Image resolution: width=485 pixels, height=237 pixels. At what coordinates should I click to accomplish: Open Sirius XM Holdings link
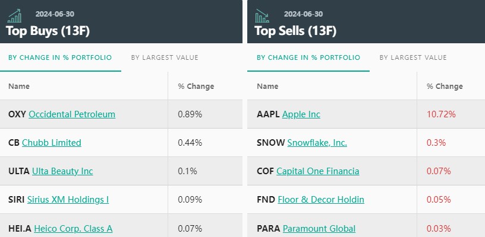click(x=68, y=200)
